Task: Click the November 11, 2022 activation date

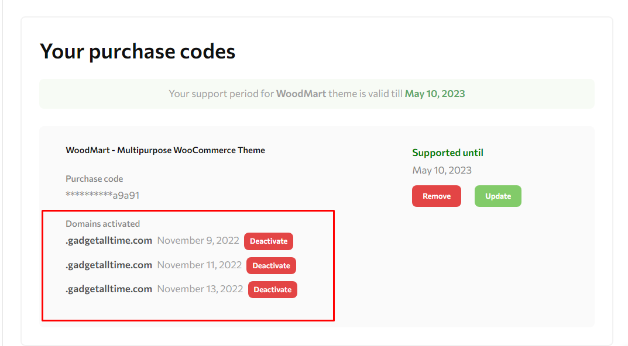Action: point(200,265)
